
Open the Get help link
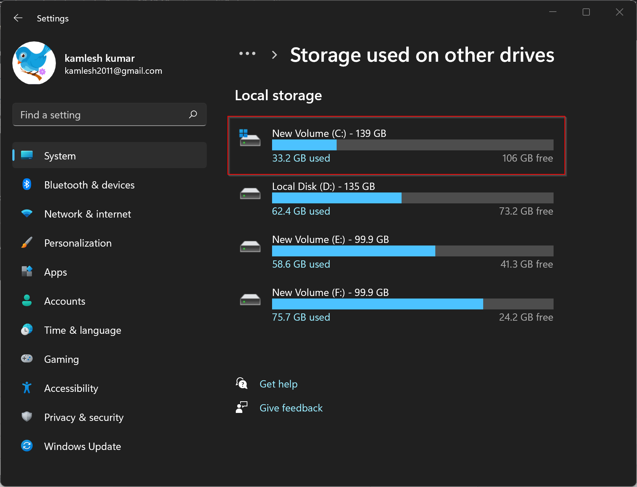(278, 384)
